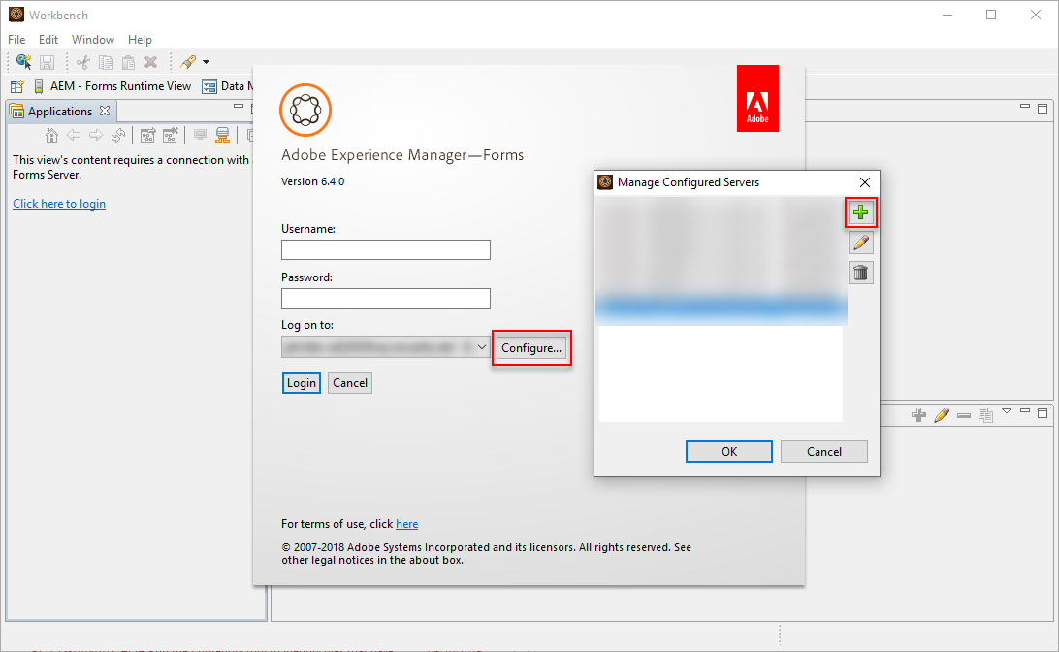This screenshot has width=1059, height=652.
Task: Edit the server with the pencil icon
Action: tap(861, 243)
